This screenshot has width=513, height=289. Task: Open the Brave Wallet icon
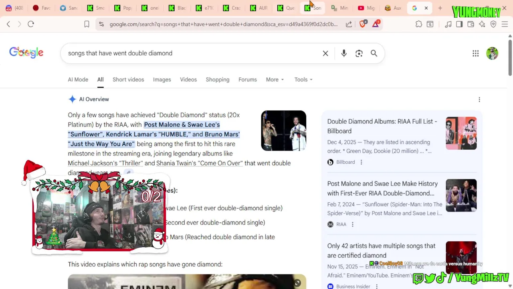(x=471, y=24)
